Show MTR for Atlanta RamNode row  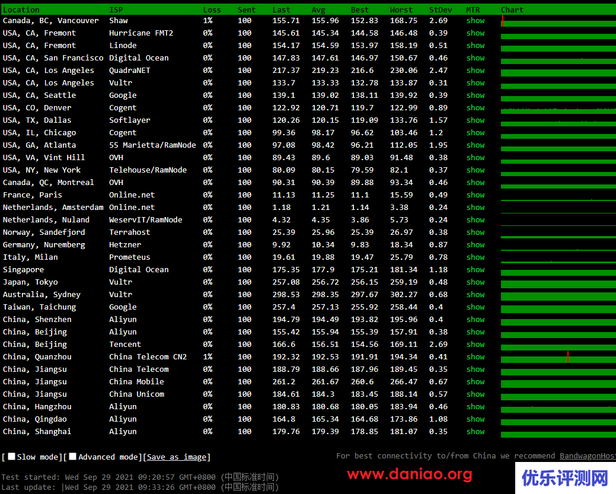click(x=475, y=145)
